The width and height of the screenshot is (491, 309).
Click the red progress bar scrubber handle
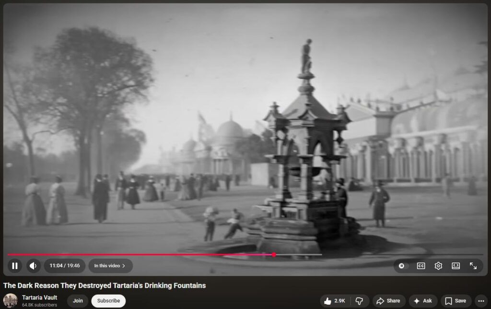(x=274, y=255)
